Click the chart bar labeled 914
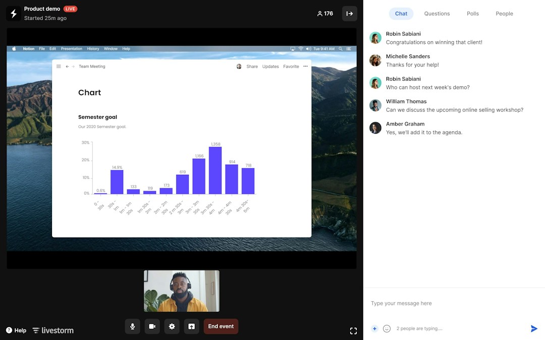The image size is (545, 340). point(232,179)
